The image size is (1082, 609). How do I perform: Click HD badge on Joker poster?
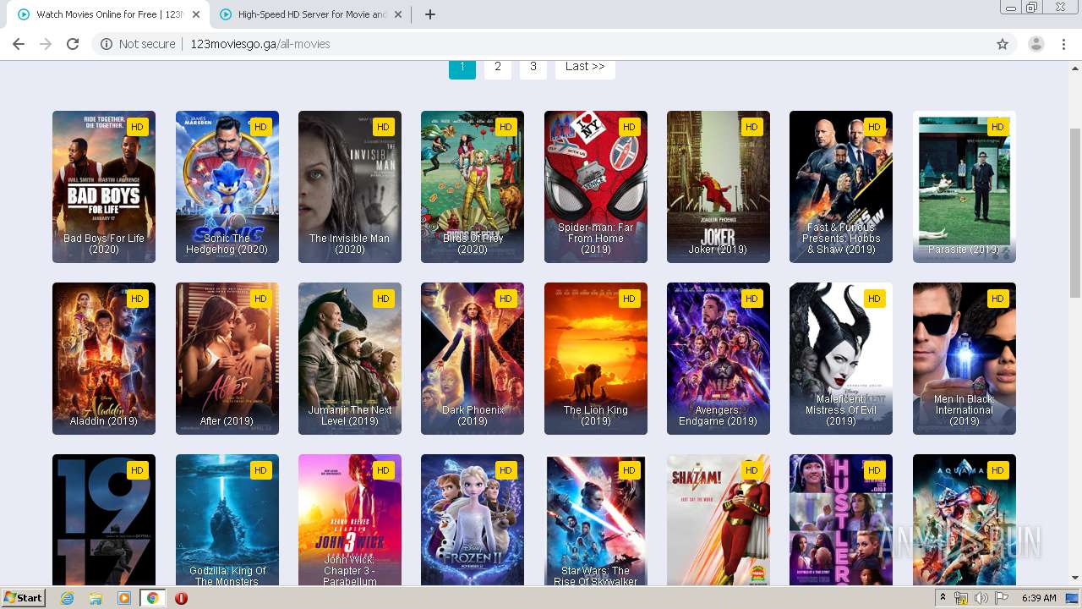751,127
